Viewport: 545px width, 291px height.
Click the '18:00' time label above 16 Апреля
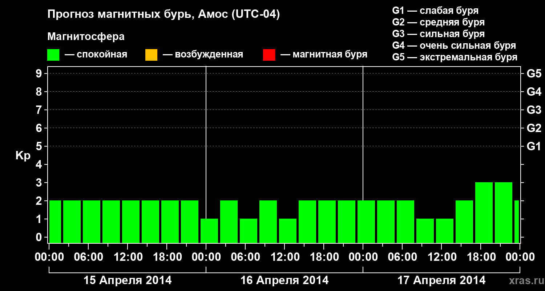click(324, 257)
